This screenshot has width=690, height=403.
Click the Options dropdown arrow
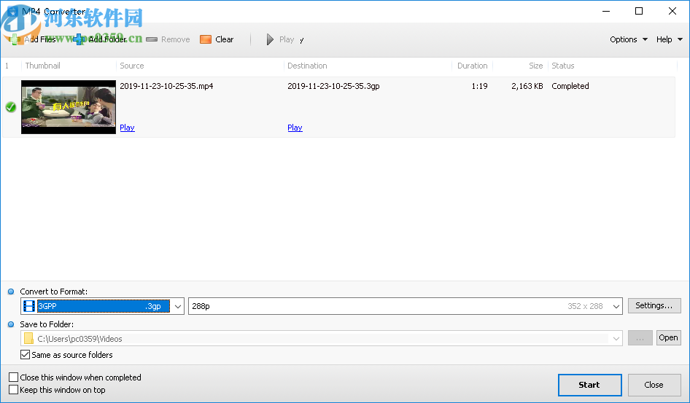coord(645,39)
